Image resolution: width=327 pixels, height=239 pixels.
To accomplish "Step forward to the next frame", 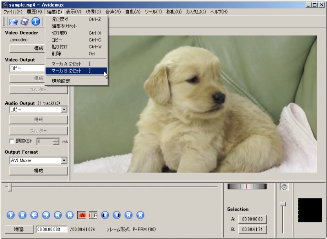I will 46,215.
